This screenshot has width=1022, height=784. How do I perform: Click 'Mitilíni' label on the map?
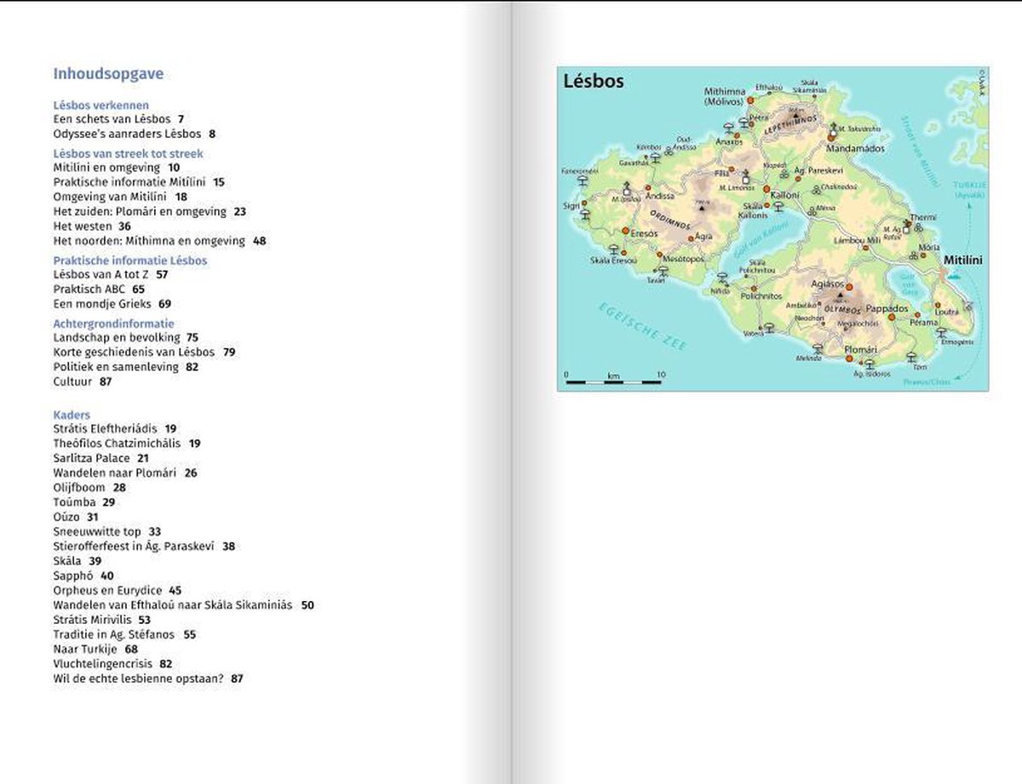point(963,260)
